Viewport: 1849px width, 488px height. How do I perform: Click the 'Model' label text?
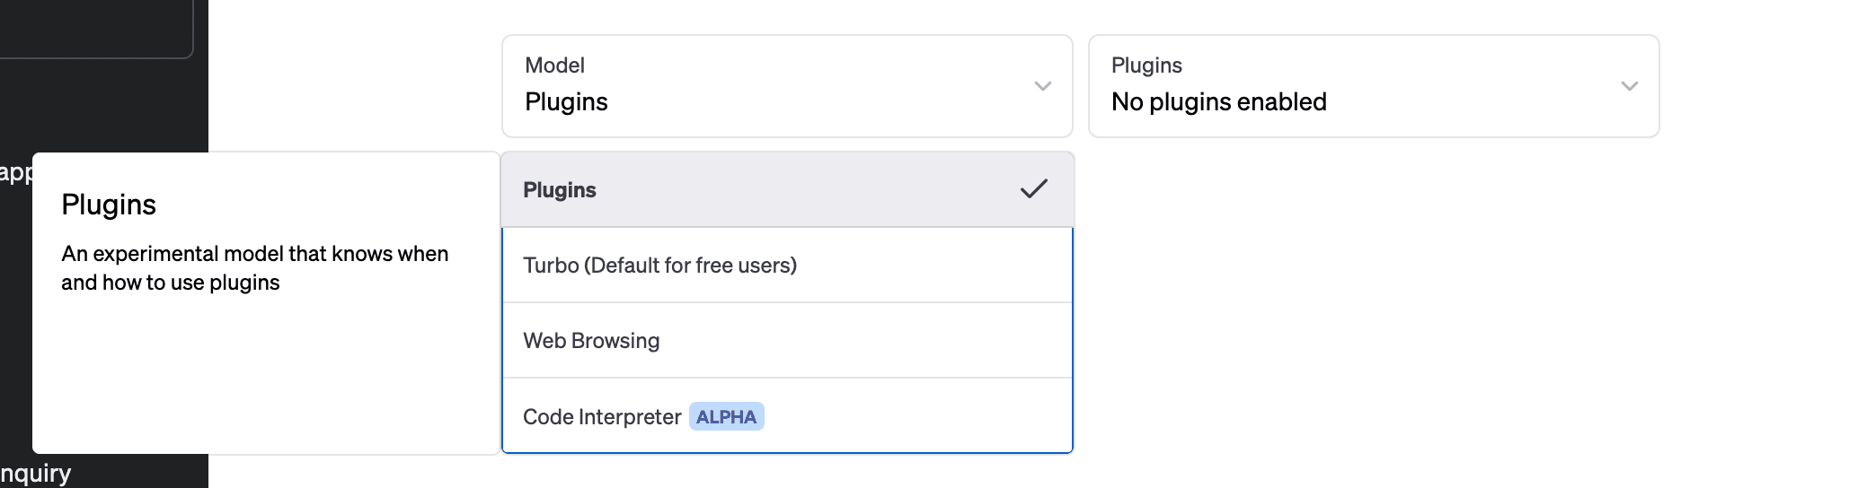pyautogui.click(x=554, y=65)
